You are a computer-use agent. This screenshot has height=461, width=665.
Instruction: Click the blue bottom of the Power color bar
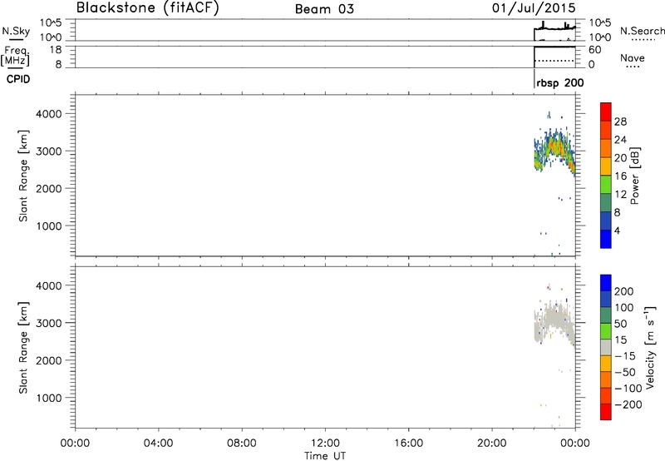pyautogui.click(x=606, y=239)
